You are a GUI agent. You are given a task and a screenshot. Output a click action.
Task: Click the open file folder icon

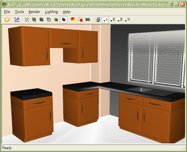pyautogui.click(x=7, y=20)
